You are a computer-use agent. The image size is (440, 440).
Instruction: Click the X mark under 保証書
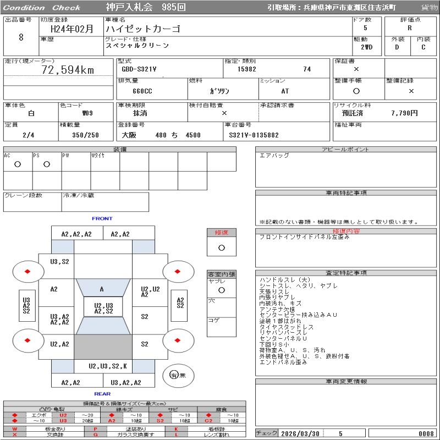click(x=356, y=69)
